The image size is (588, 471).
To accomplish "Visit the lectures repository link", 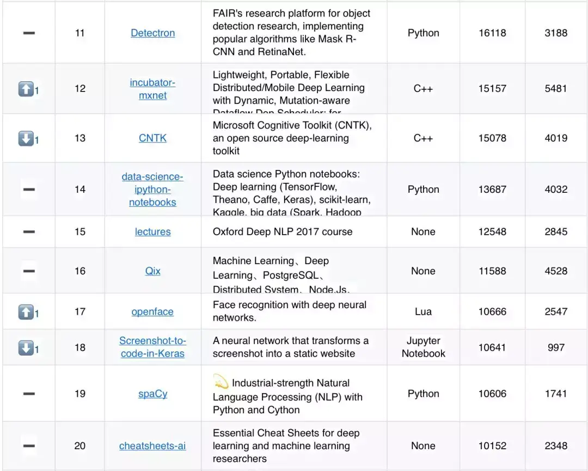I will coord(152,232).
